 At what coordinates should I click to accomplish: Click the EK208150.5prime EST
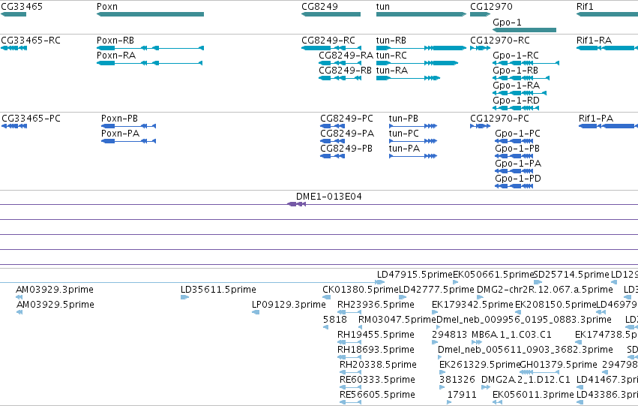tap(518, 312)
